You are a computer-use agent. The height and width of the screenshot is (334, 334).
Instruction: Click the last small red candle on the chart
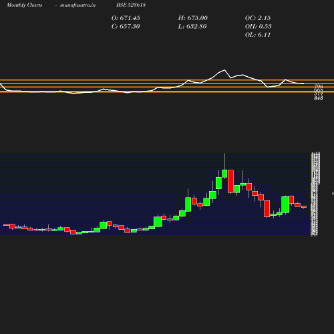[304, 207]
